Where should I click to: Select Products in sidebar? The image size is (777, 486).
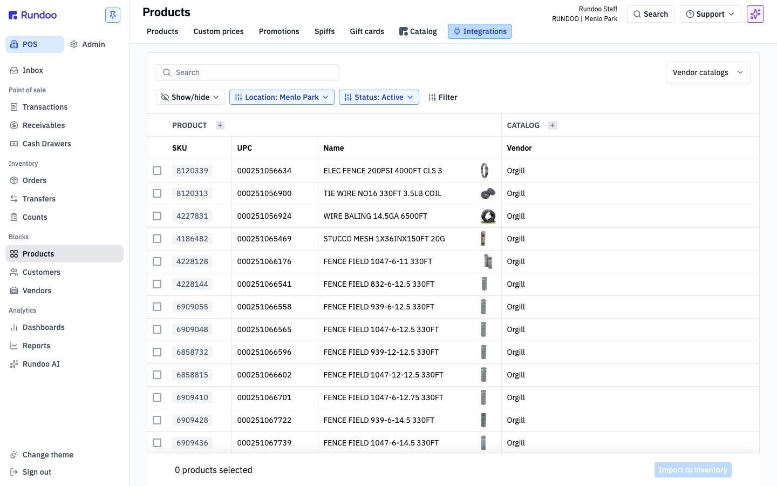pyautogui.click(x=64, y=254)
